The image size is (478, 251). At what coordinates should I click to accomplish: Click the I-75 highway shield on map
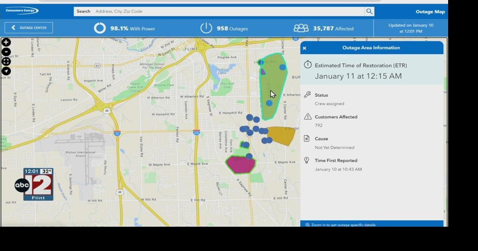pos(117,133)
